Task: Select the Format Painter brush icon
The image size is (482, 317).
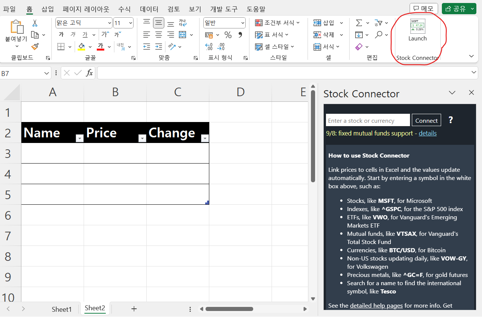Action: pyautogui.click(x=35, y=46)
